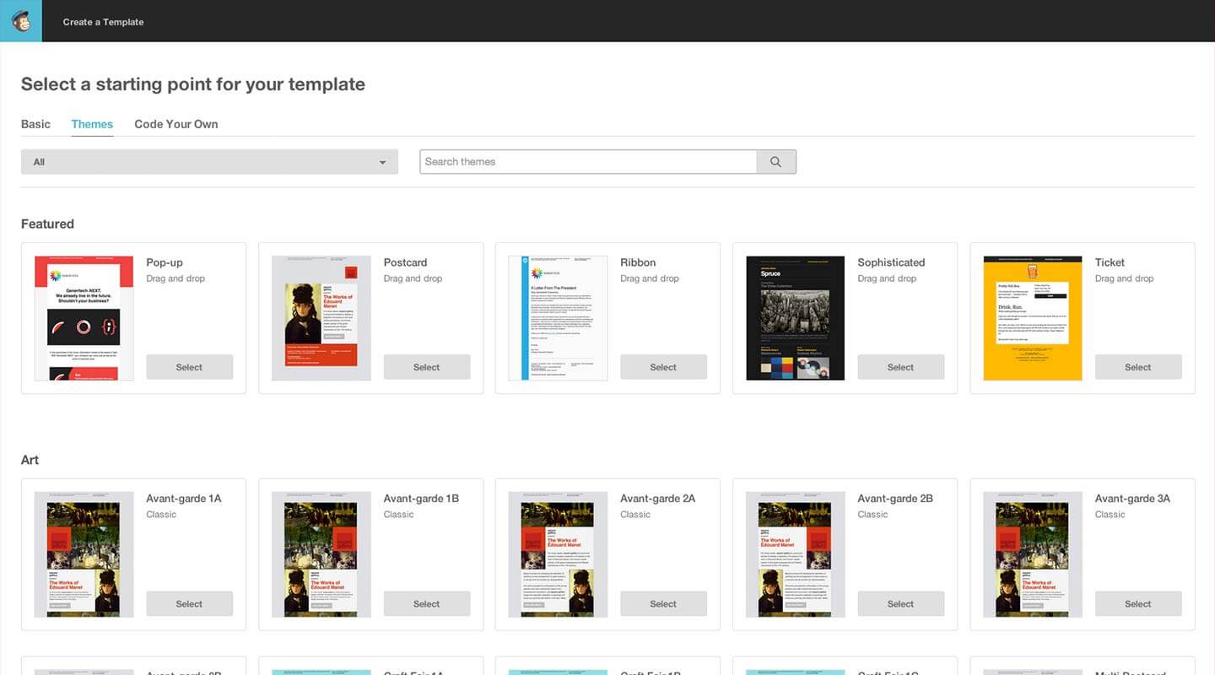The width and height of the screenshot is (1215, 675).
Task: Click the Create a Template header title
Action: pyautogui.click(x=103, y=22)
